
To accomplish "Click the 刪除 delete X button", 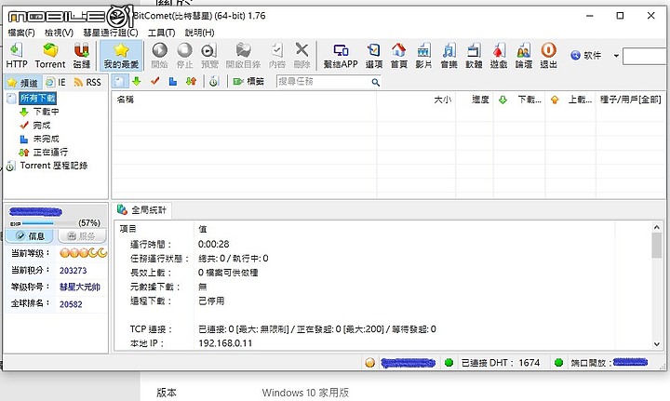I will click(301, 56).
